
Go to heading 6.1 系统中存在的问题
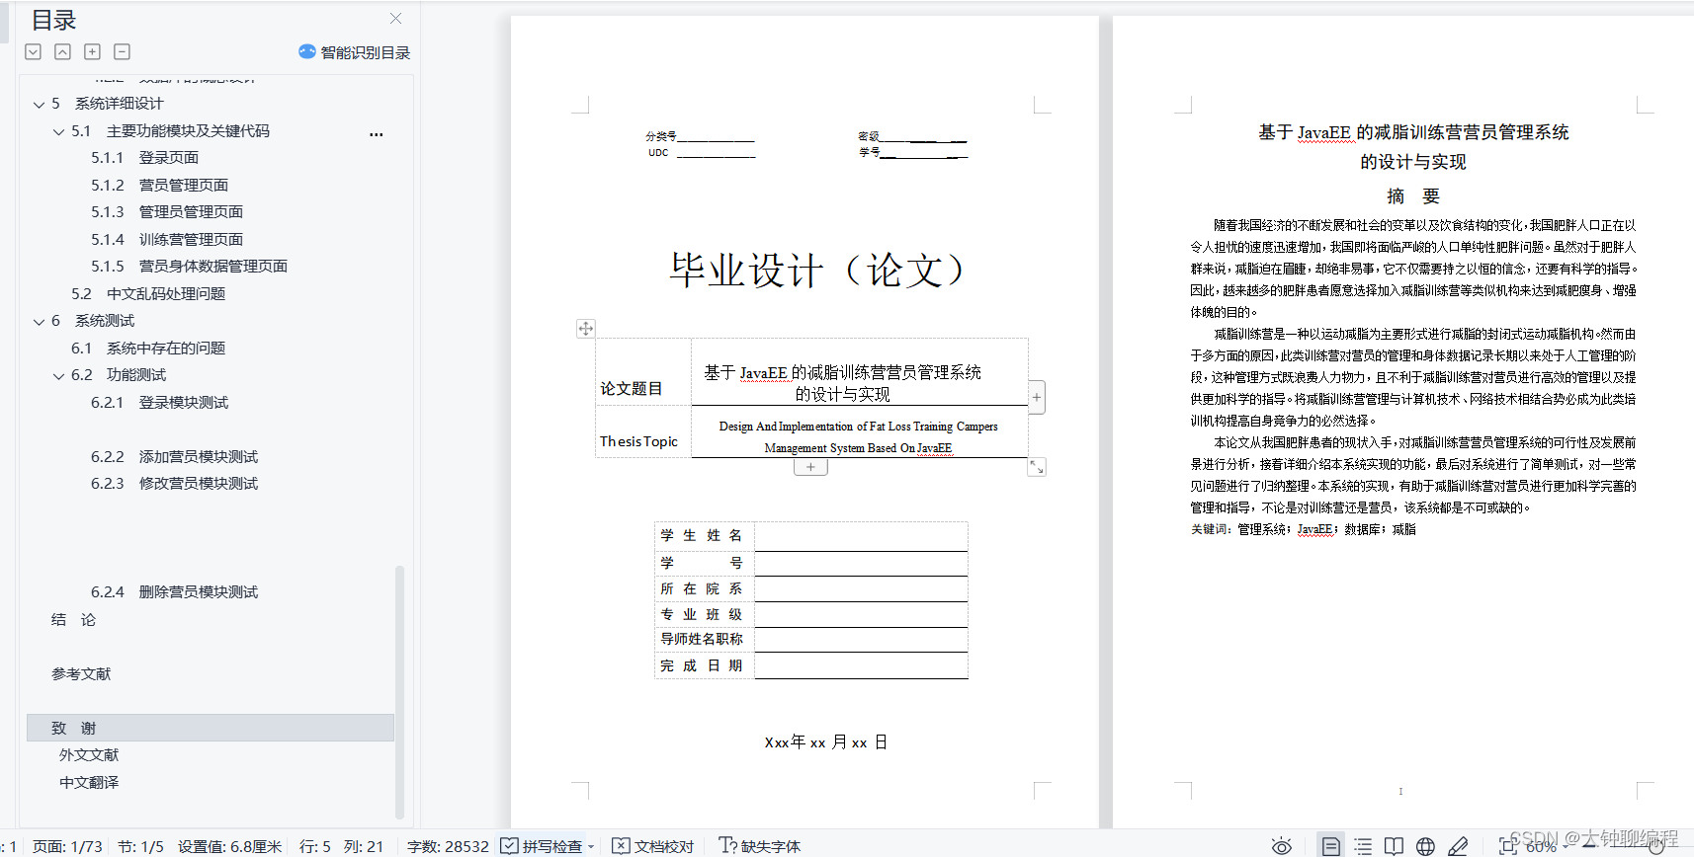[x=148, y=349]
